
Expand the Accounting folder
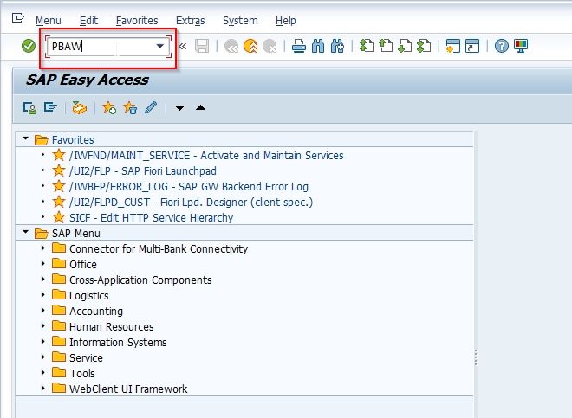43,311
